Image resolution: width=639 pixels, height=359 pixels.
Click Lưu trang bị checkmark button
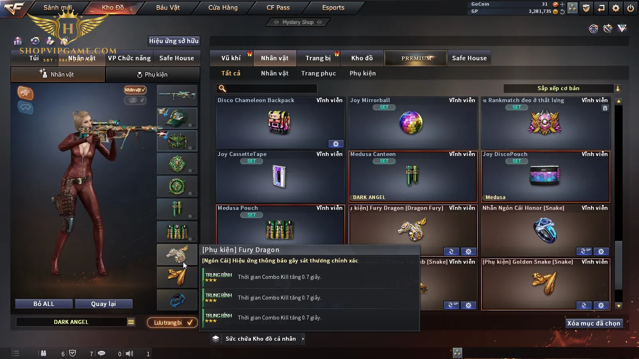coord(173,322)
